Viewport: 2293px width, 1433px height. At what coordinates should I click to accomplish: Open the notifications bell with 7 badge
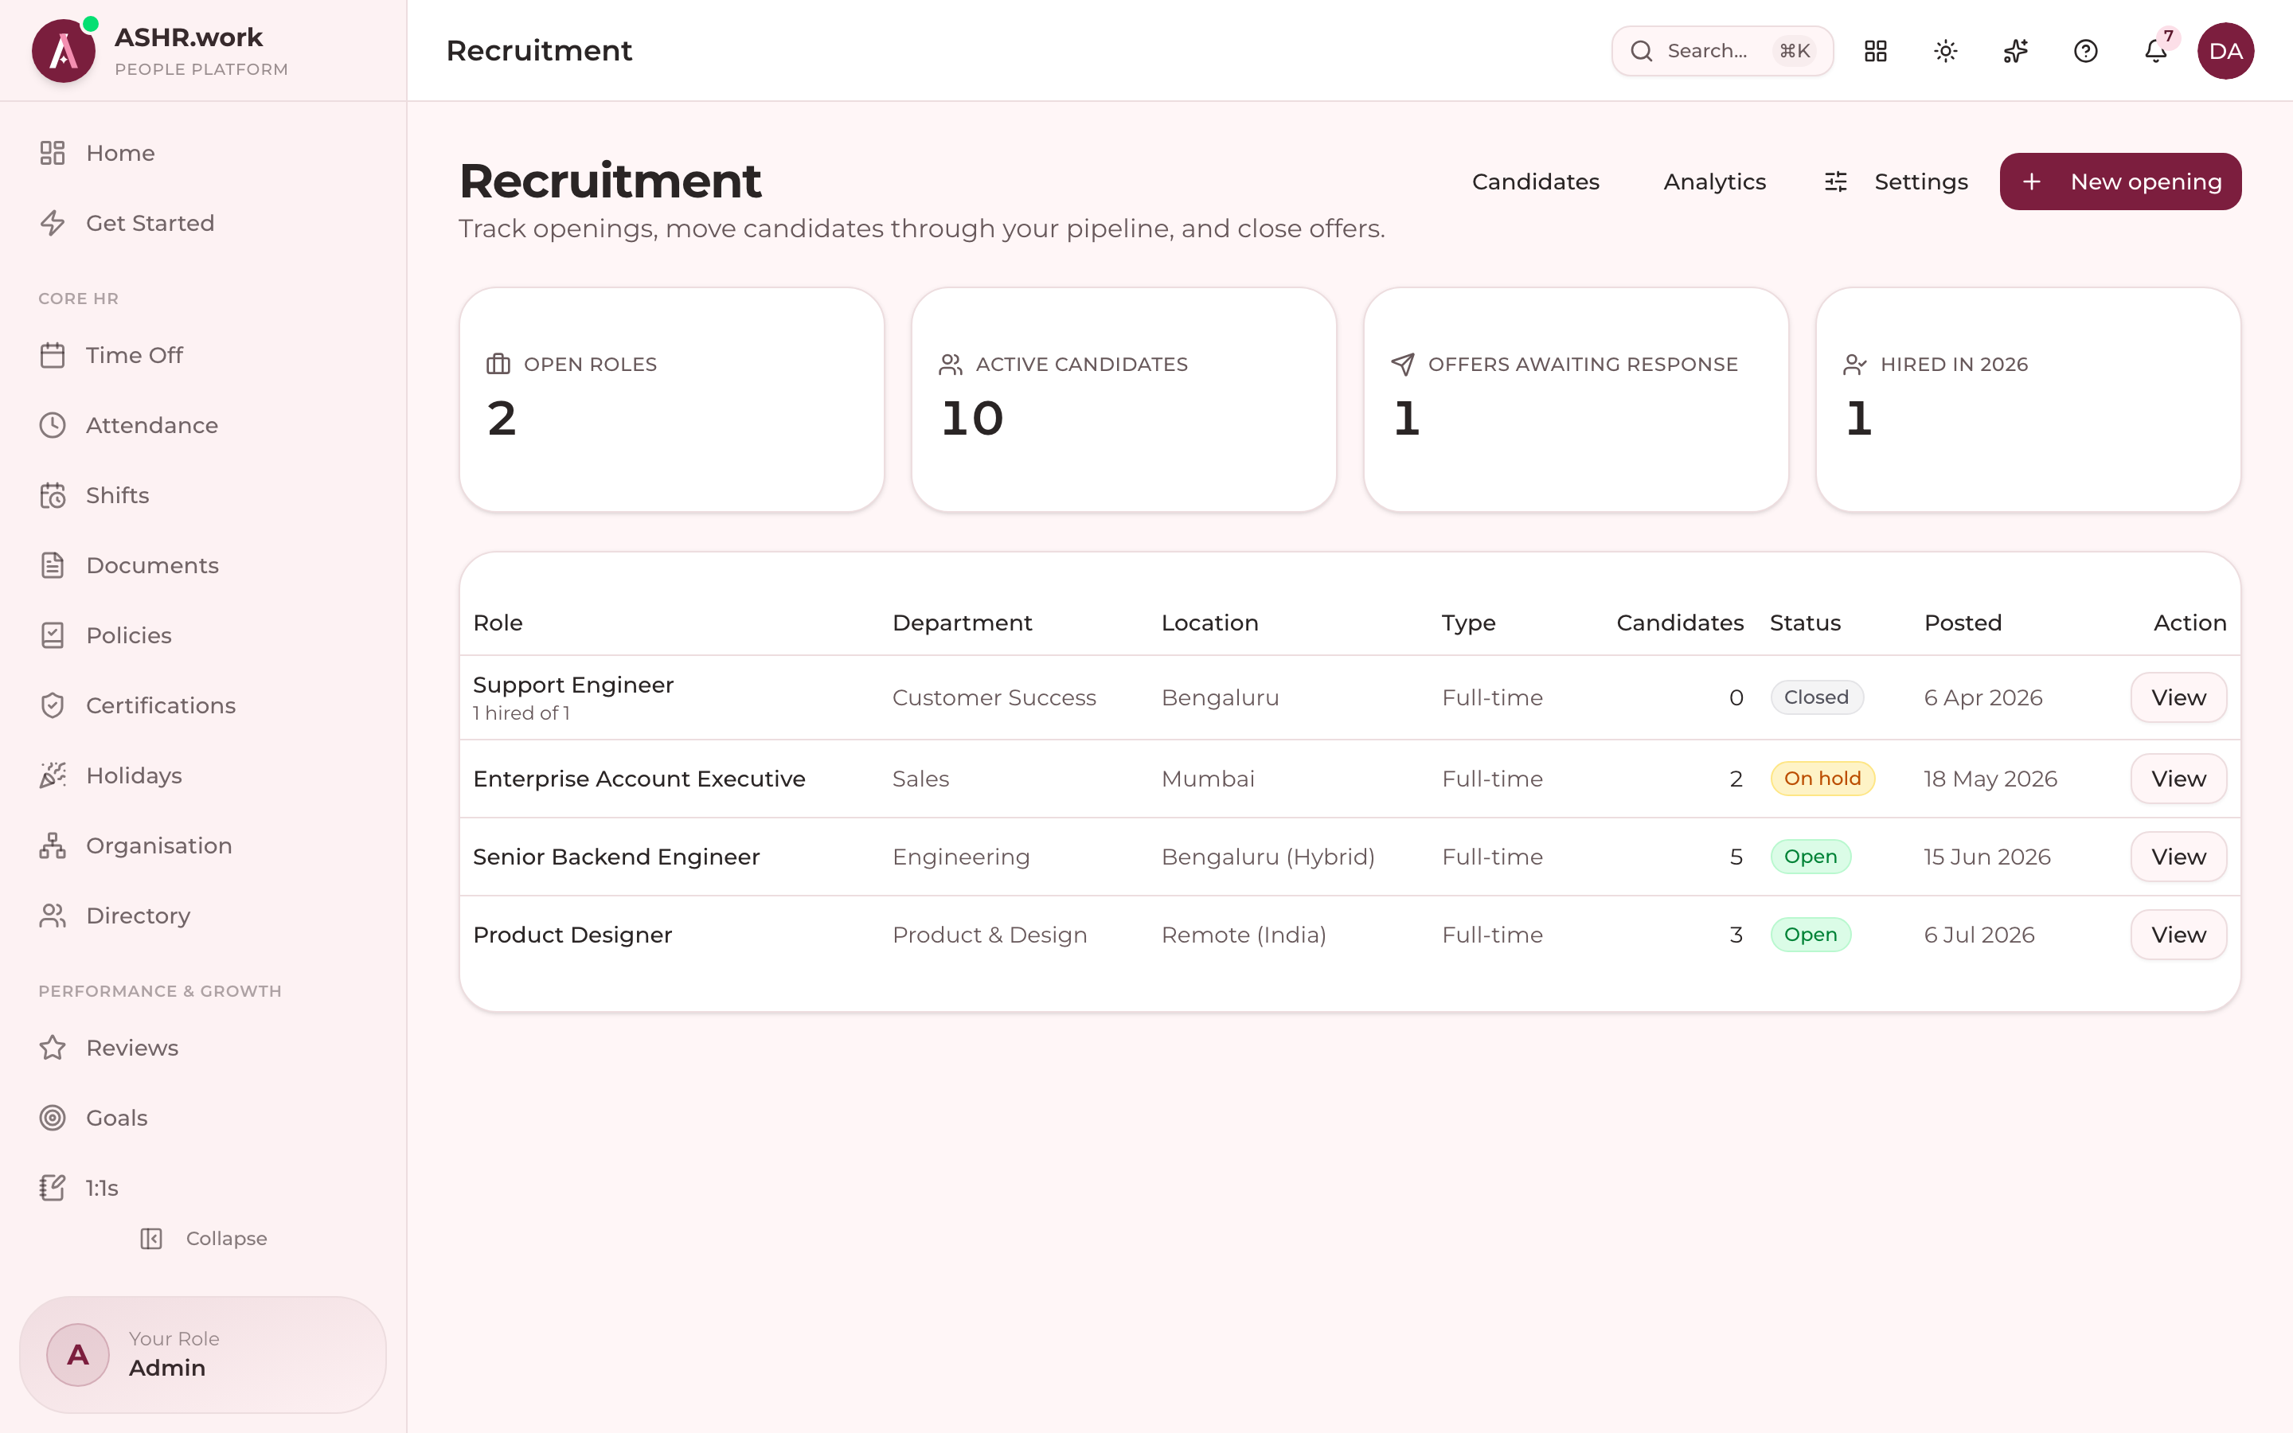pyautogui.click(x=2155, y=51)
